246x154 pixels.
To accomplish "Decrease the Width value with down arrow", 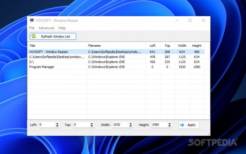I will point(131,126).
